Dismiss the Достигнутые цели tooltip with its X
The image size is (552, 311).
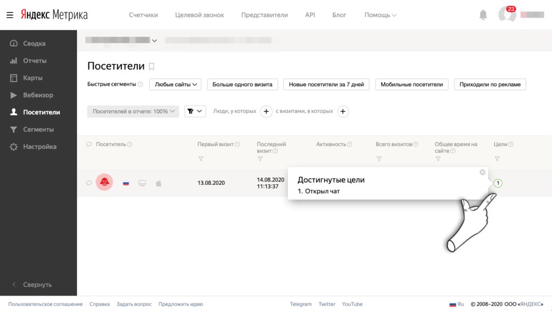coord(482,172)
